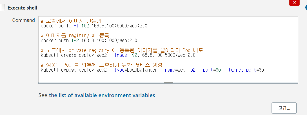Screen dimensions: 307x115
Task: Click the comment line '# 로컬에서 이미지 만들기'
Action: [71, 21]
